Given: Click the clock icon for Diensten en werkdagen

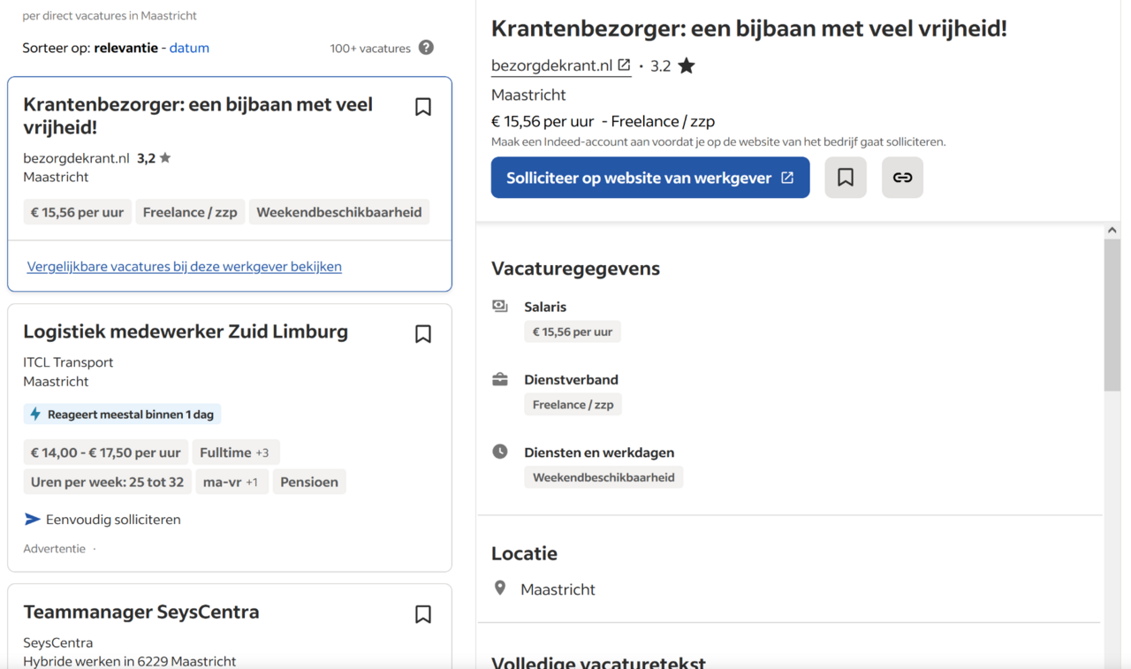Looking at the screenshot, I should (x=500, y=452).
